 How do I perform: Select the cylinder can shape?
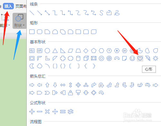coord(78,58)
